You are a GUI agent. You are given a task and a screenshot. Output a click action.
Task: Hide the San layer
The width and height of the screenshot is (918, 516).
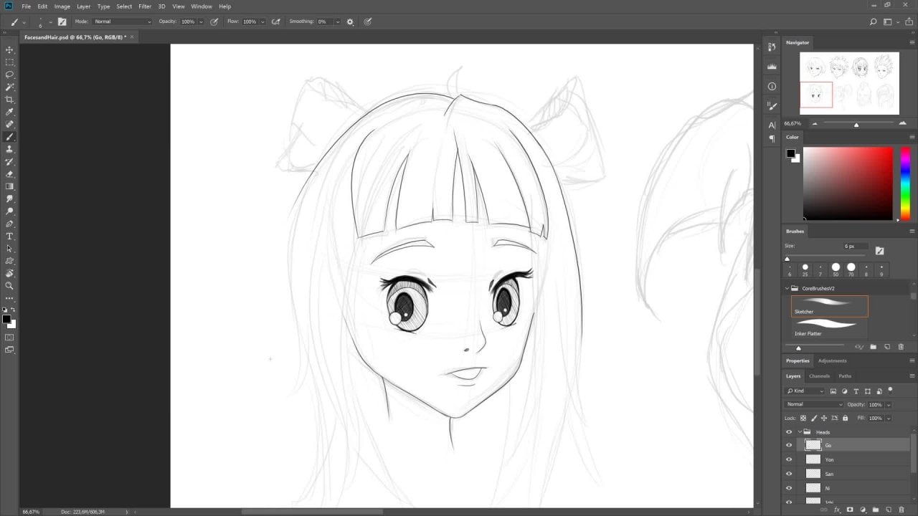coord(789,474)
